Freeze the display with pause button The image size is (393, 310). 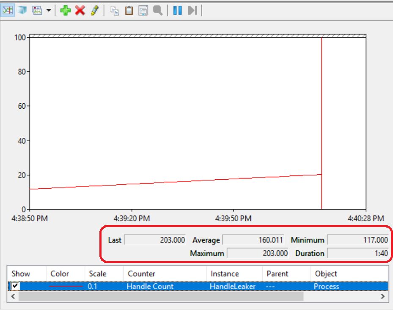click(x=177, y=10)
